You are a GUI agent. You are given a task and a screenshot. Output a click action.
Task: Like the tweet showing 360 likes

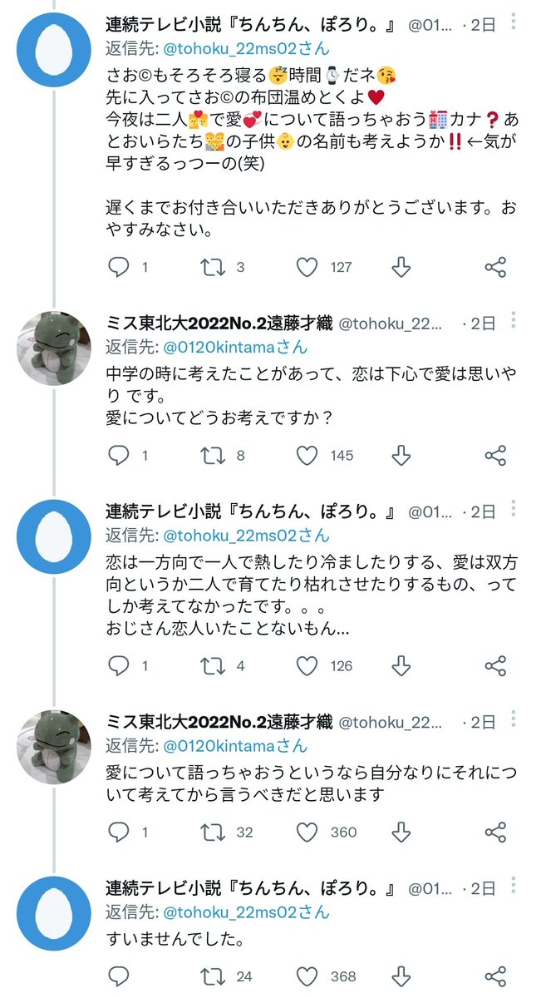307,832
